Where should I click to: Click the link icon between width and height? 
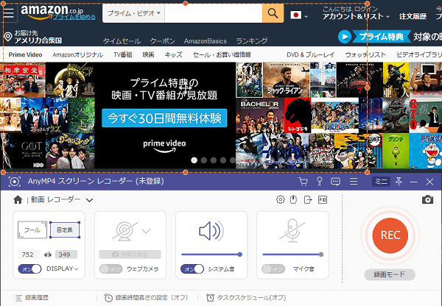[48, 255]
